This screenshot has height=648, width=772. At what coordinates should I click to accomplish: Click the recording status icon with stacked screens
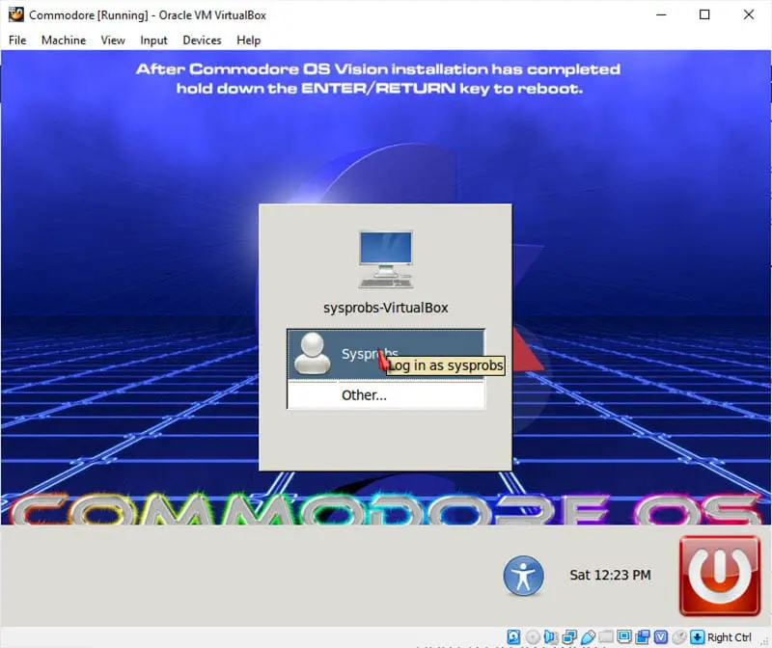[643, 637]
